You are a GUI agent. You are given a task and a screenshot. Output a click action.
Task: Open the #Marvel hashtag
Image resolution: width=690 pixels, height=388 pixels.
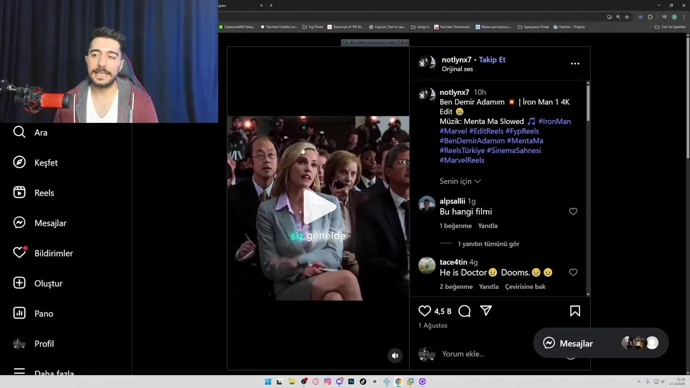(453, 131)
